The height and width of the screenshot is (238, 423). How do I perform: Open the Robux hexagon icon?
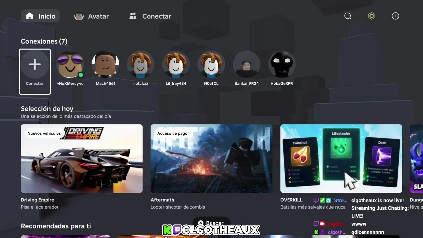(x=372, y=16)
